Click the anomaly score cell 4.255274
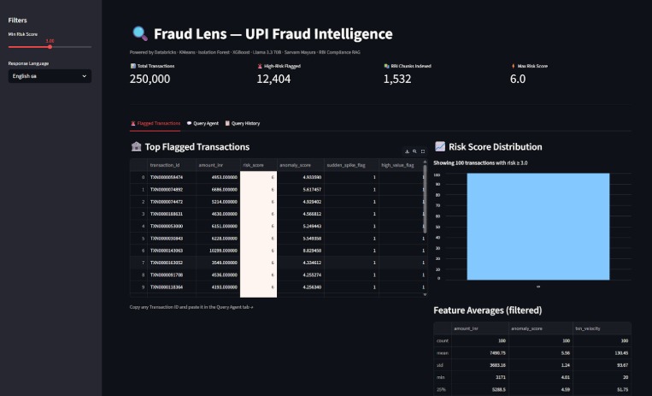 click(x=300, y=275)
